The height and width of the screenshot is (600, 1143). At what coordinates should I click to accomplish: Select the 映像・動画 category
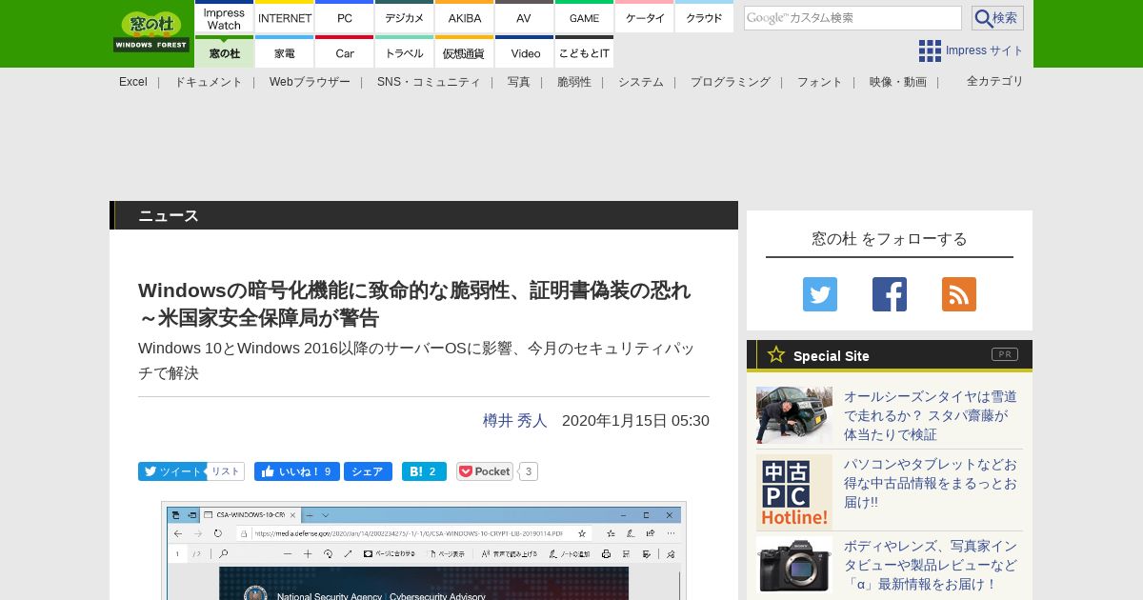898,82
